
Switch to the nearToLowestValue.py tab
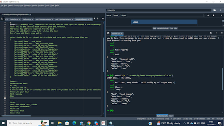(x=43, y=19)
